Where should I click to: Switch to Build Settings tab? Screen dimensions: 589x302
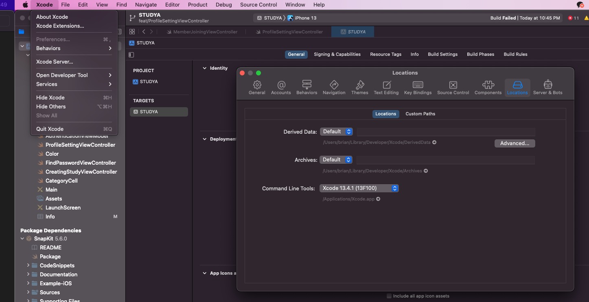442,54
